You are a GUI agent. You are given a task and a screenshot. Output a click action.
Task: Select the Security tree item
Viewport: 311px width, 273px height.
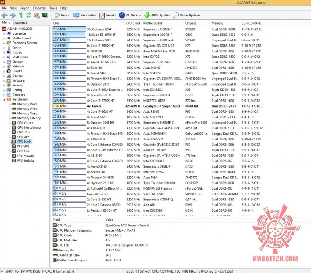[x=18, y=86]
